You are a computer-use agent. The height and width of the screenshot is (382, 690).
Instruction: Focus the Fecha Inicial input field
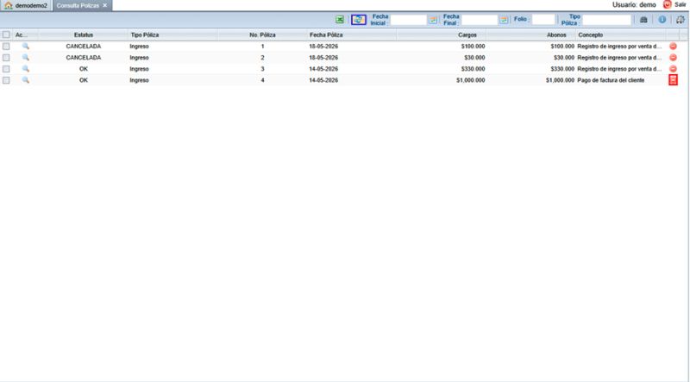click(x=408, y=20)
